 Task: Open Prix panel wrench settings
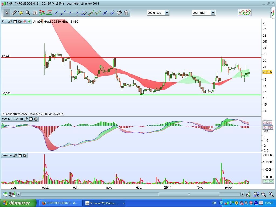[10, 22]
